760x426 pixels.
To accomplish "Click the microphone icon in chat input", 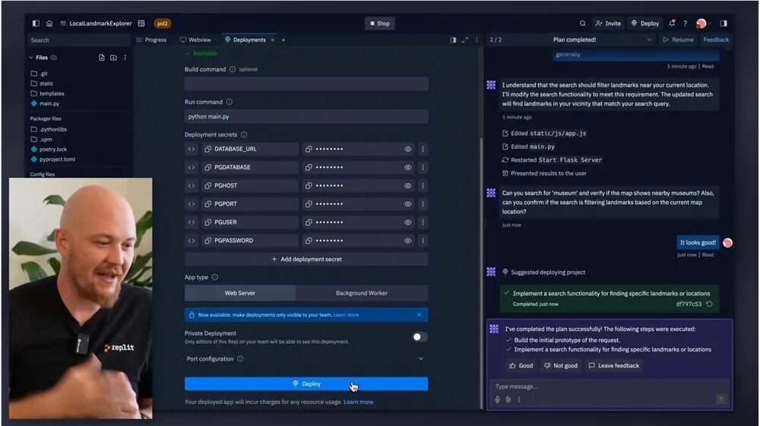I will coord(497,399).
